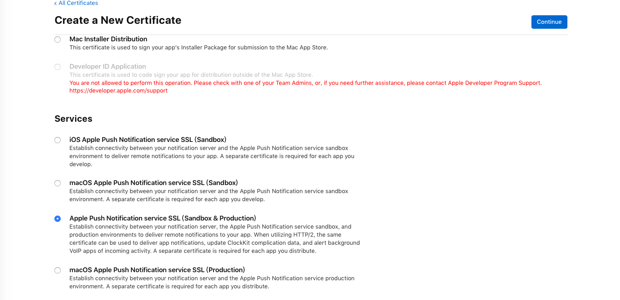Click the "iOS Apple Push Notification service SSL (Sandbox)" title
This screenshot has width=620, height=300.
pyautogui.click(x=147, y=140)
